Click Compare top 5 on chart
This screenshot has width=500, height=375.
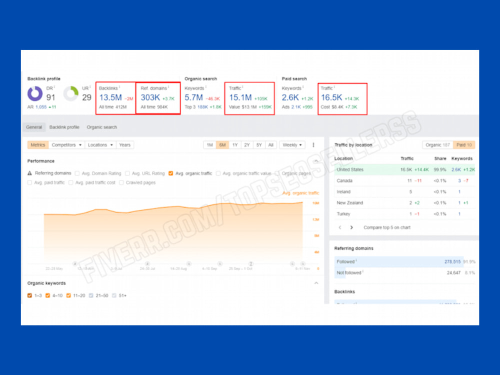pos(387,227)
